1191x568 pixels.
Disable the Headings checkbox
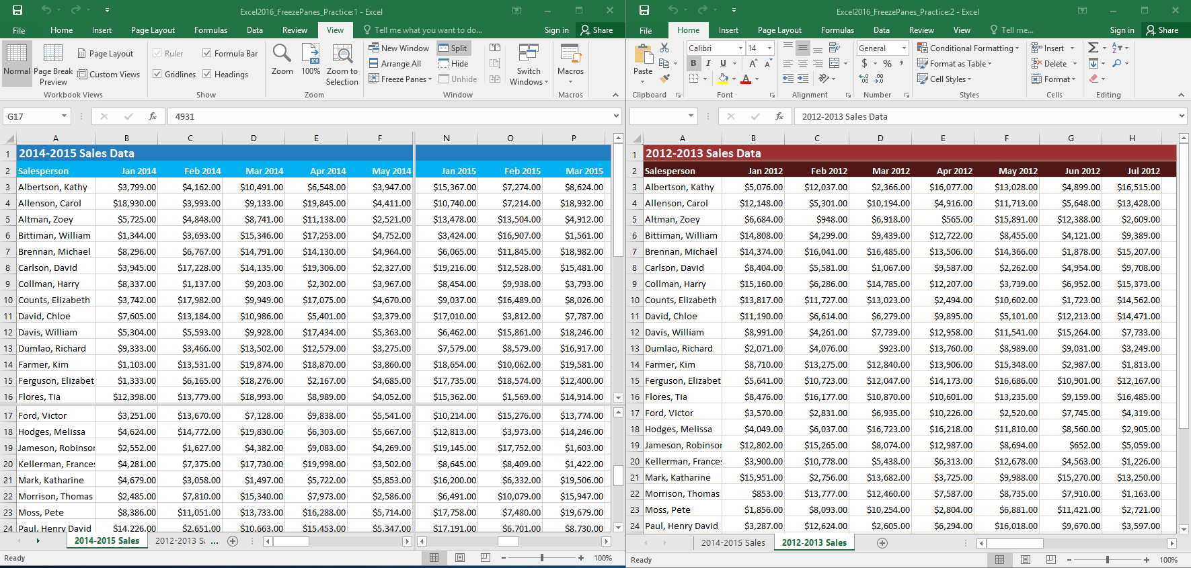tap(207, 75)
